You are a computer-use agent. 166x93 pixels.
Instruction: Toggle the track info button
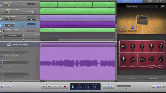158,87
